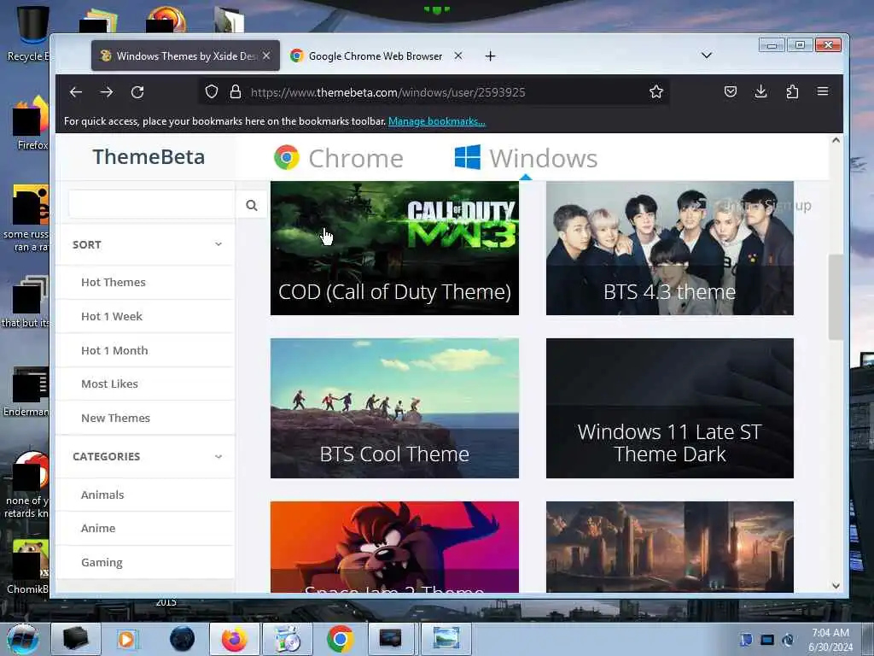The height and width of the screenshot is (656, 874).
Task: Switch to the Google Chrome Web Browser tab
Action: (x=376, y=56)
